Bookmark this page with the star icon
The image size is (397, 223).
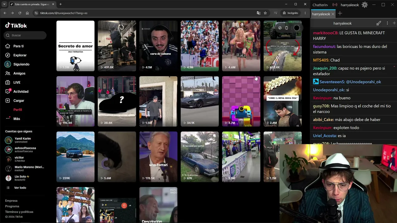(x=265, y=13)
